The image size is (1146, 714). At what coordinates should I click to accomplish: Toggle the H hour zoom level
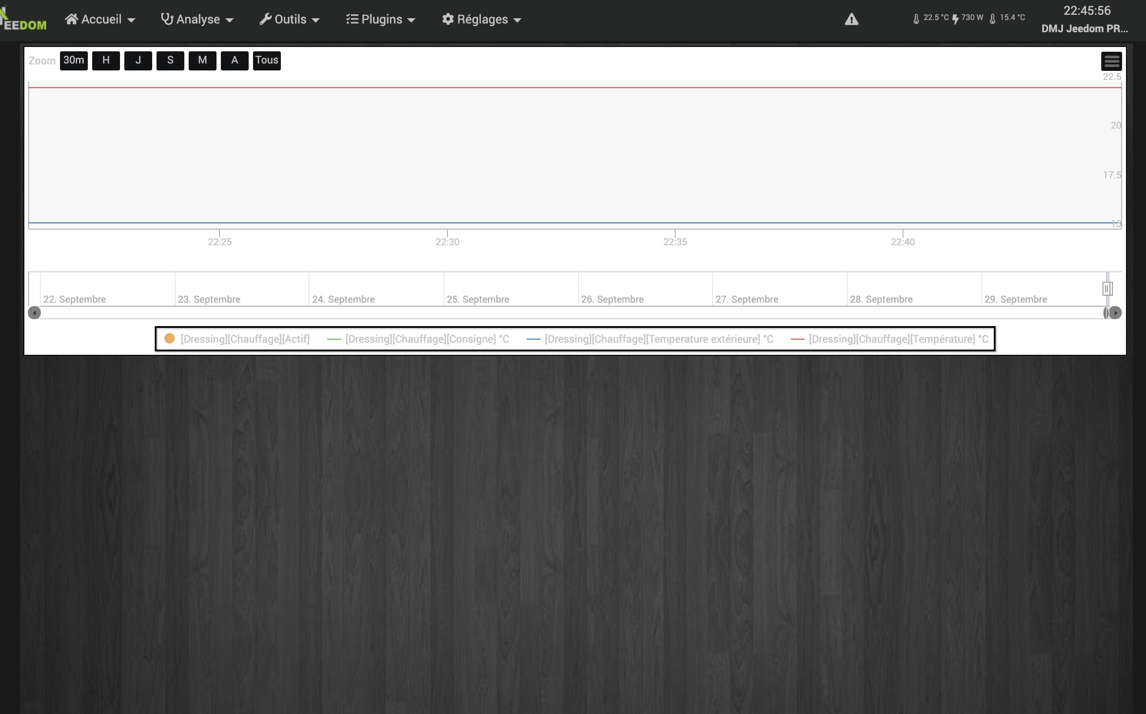pos(105,60)
